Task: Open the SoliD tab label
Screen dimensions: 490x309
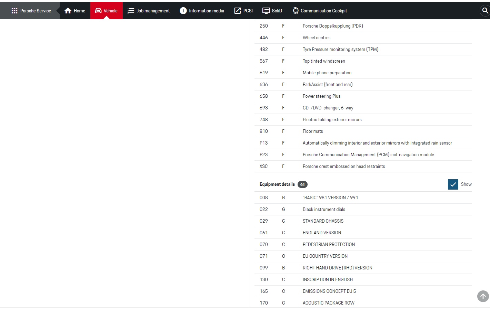Action: (277, 11)
